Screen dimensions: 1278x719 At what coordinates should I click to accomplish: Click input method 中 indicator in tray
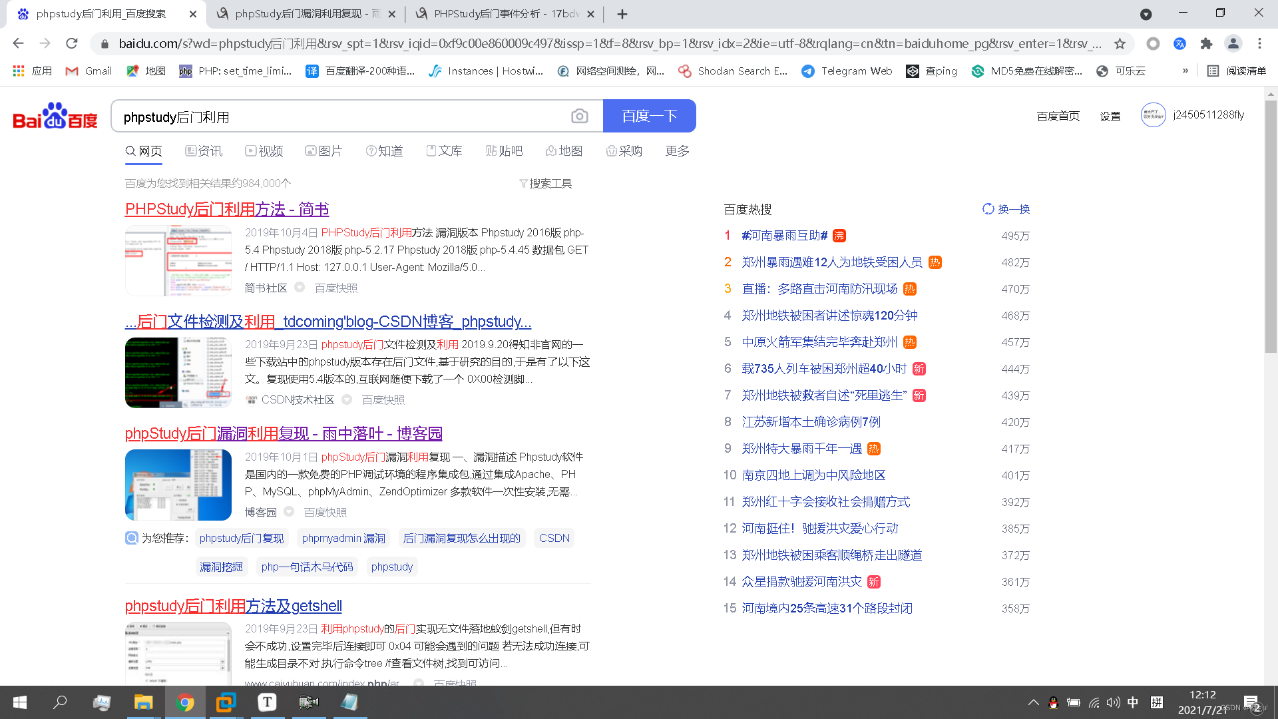1133,702
